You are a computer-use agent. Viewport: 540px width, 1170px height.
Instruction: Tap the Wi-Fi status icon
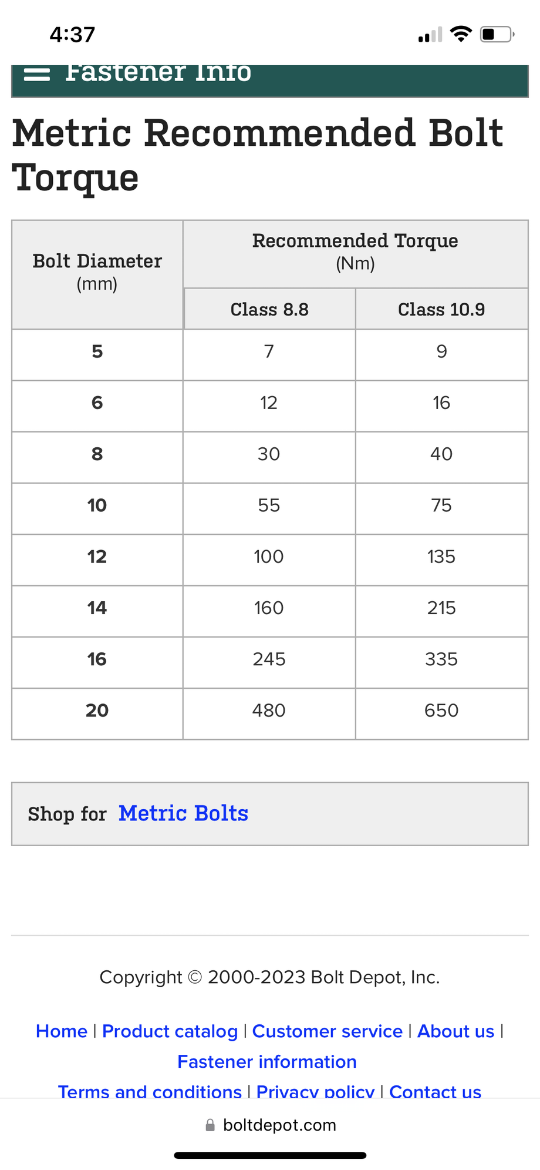pyautogui.click(x=461, y=34)
